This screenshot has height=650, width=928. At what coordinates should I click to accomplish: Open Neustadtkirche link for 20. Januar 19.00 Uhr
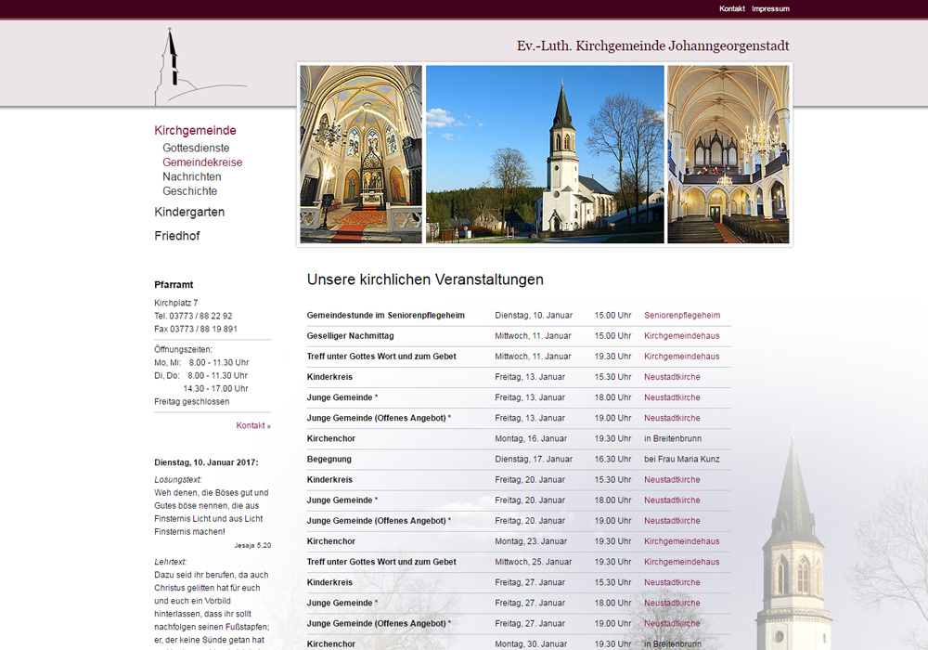pos(672,521)
